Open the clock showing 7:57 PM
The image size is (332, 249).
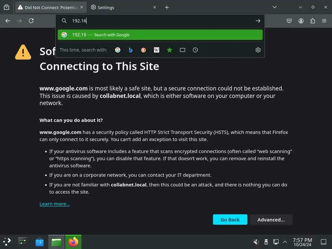pyautogui.click(x=302, y=242)
